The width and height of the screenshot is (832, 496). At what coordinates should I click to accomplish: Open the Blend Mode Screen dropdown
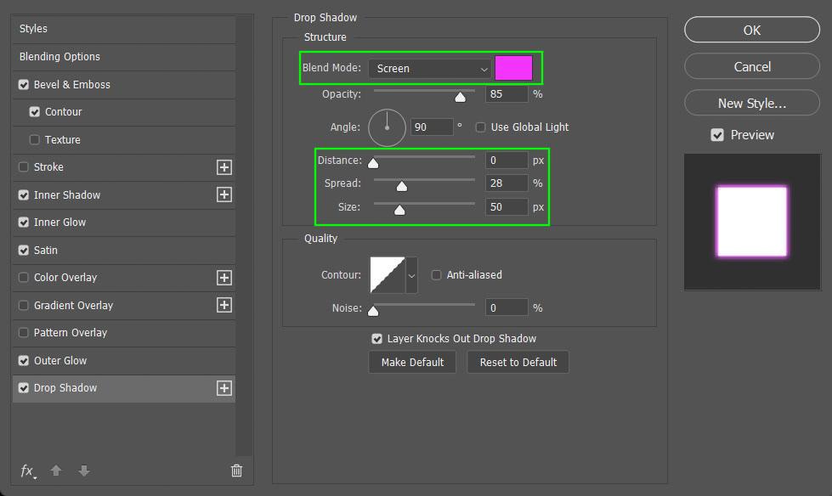[x=430, y=69]
